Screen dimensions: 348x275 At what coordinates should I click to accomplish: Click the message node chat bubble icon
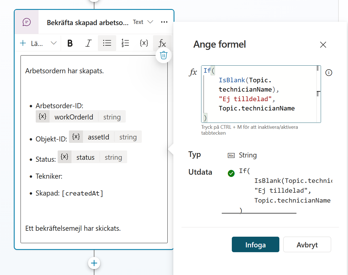point(27,22)
